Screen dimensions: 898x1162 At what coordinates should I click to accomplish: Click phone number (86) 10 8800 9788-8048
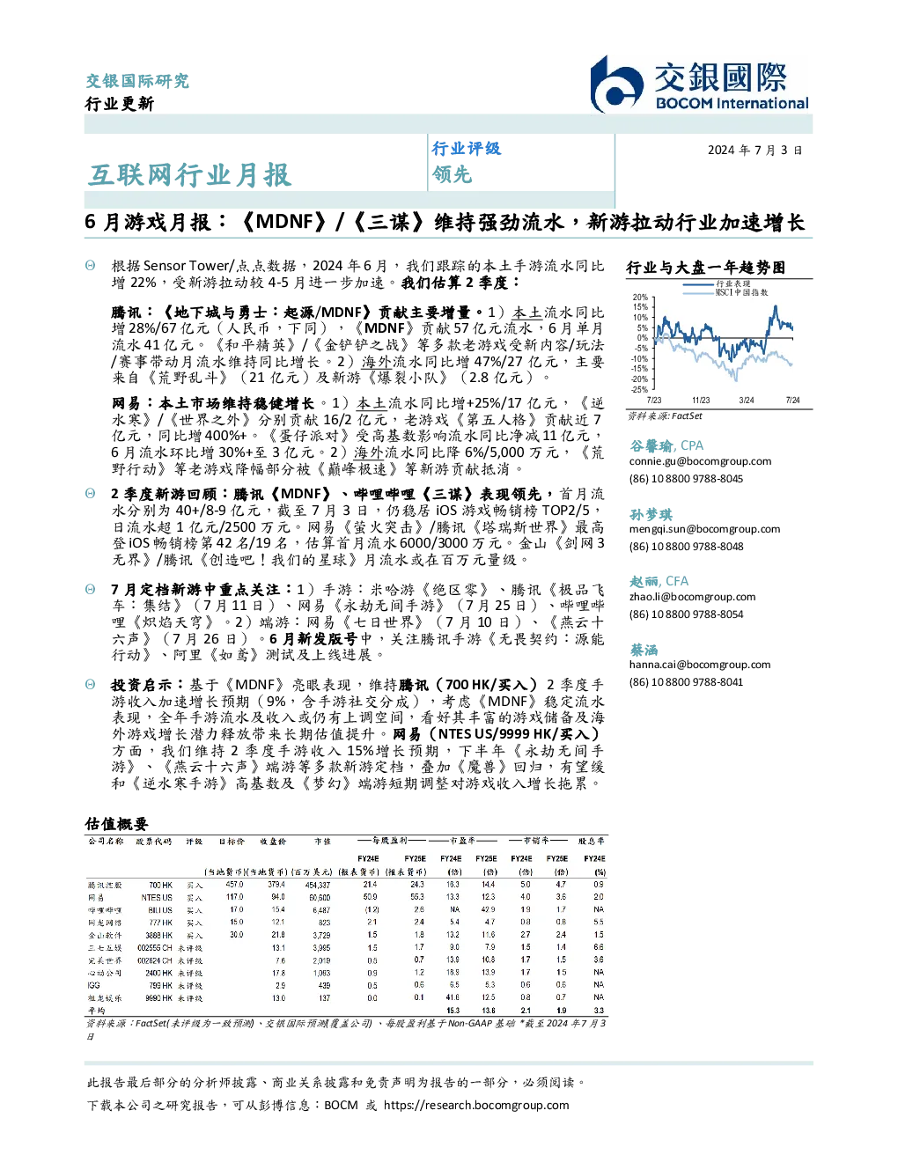click(686, 547)
